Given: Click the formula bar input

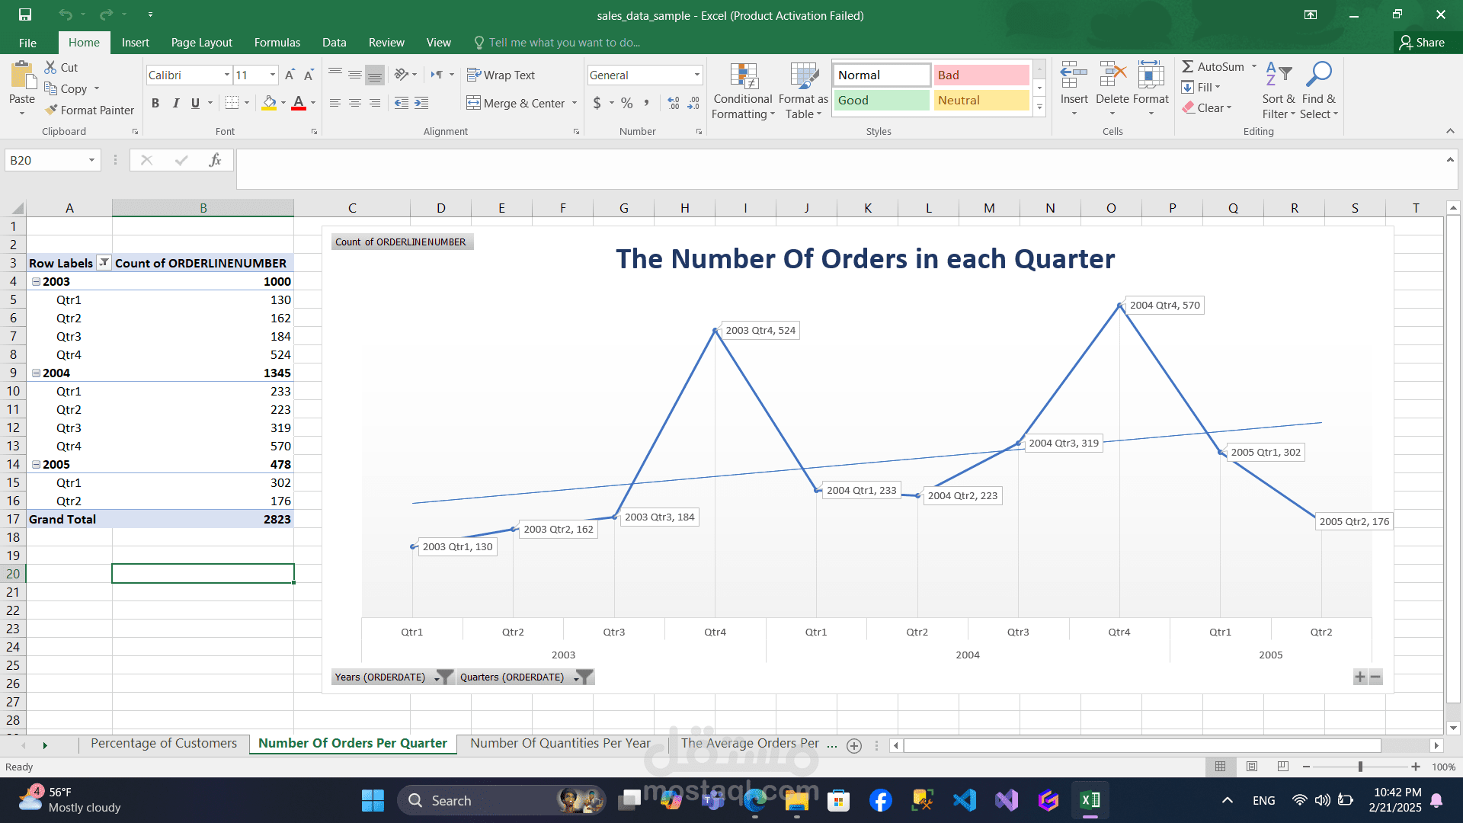Looking at the screenshot, I should tap(838, 168).
